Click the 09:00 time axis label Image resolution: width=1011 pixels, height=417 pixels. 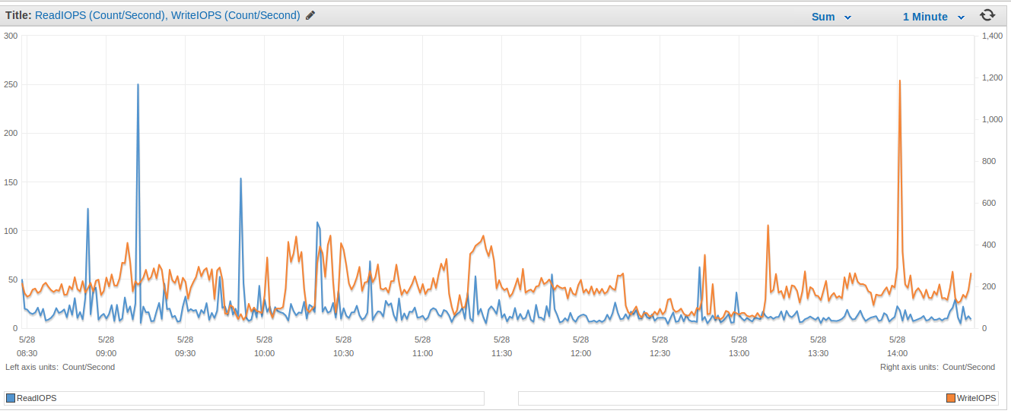106,353
